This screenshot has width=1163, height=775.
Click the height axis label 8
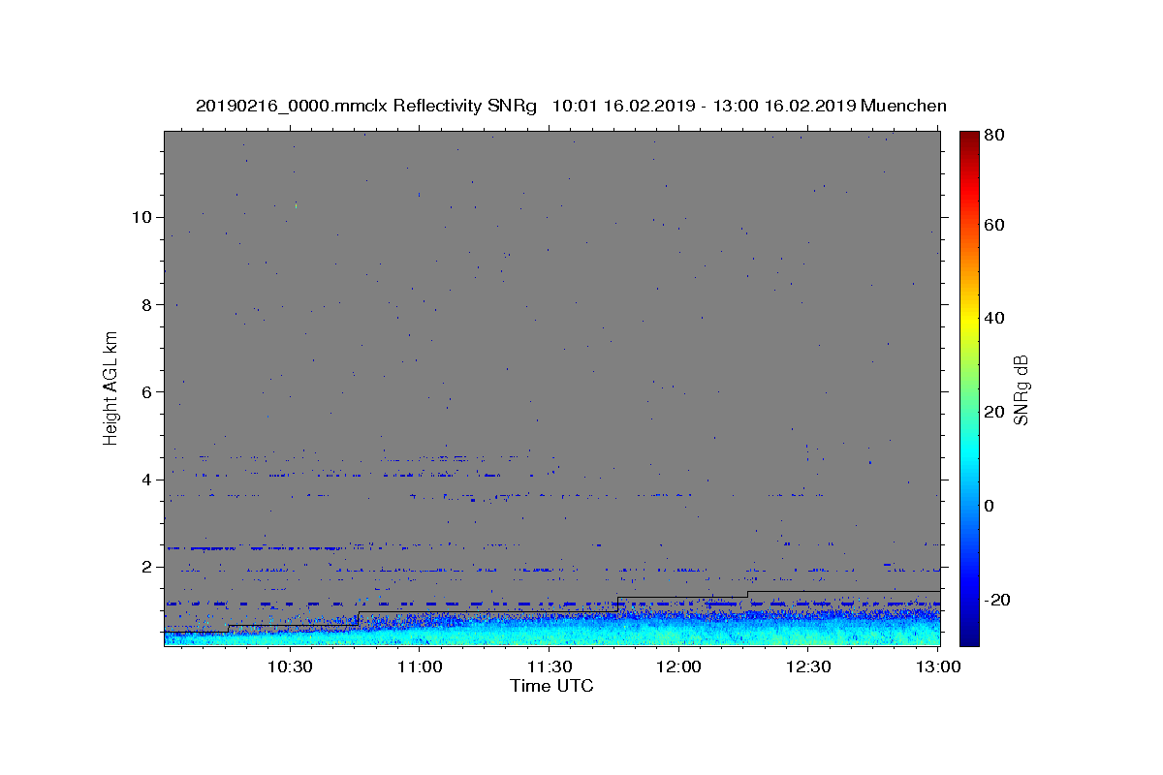(144, 304)
